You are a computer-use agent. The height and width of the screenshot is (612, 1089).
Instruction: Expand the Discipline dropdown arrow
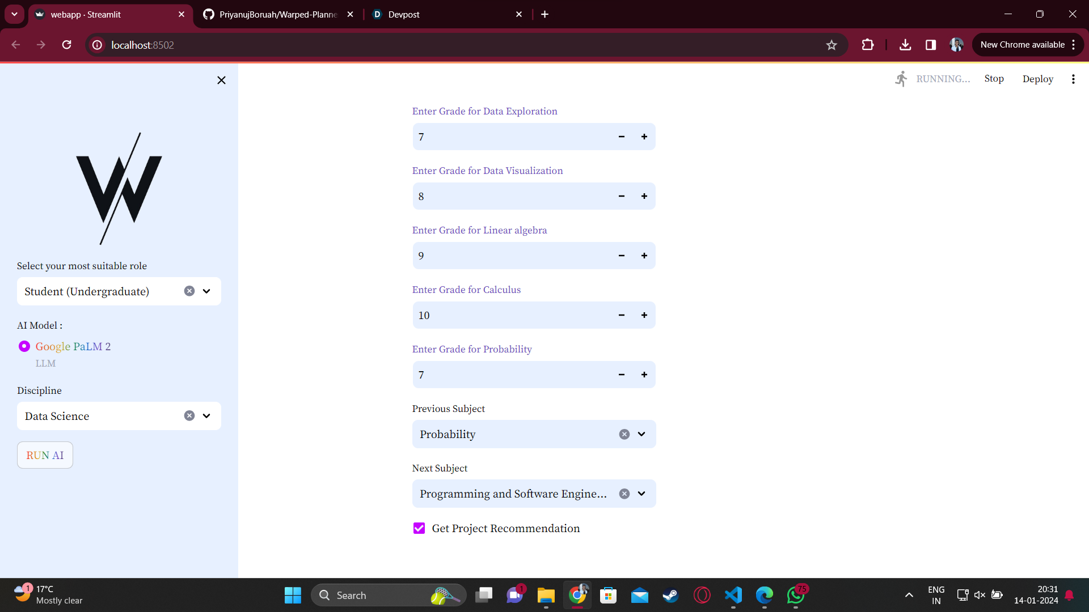point(206,416)
